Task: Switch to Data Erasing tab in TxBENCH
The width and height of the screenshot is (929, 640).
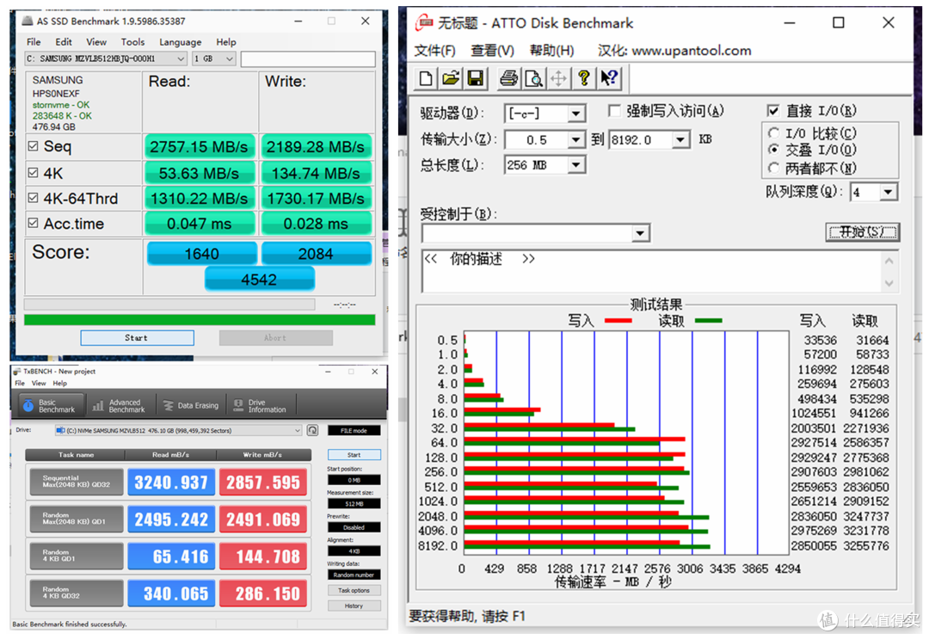Action: click(191, 406)
